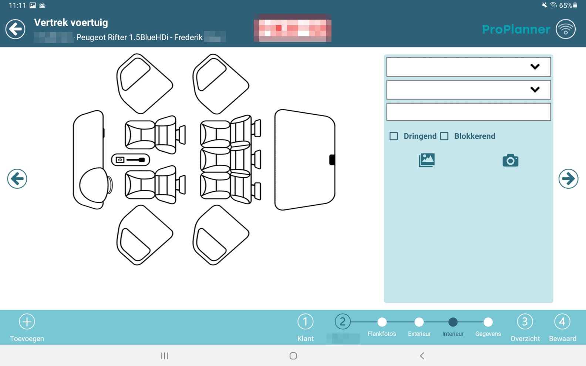Tap the ProPlanner wifi sync icon

click(x=566, y=29)
